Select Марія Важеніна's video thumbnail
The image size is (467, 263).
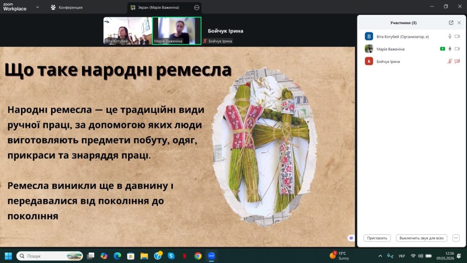pos(176,31)
